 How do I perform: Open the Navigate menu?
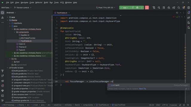coord(24,3)
